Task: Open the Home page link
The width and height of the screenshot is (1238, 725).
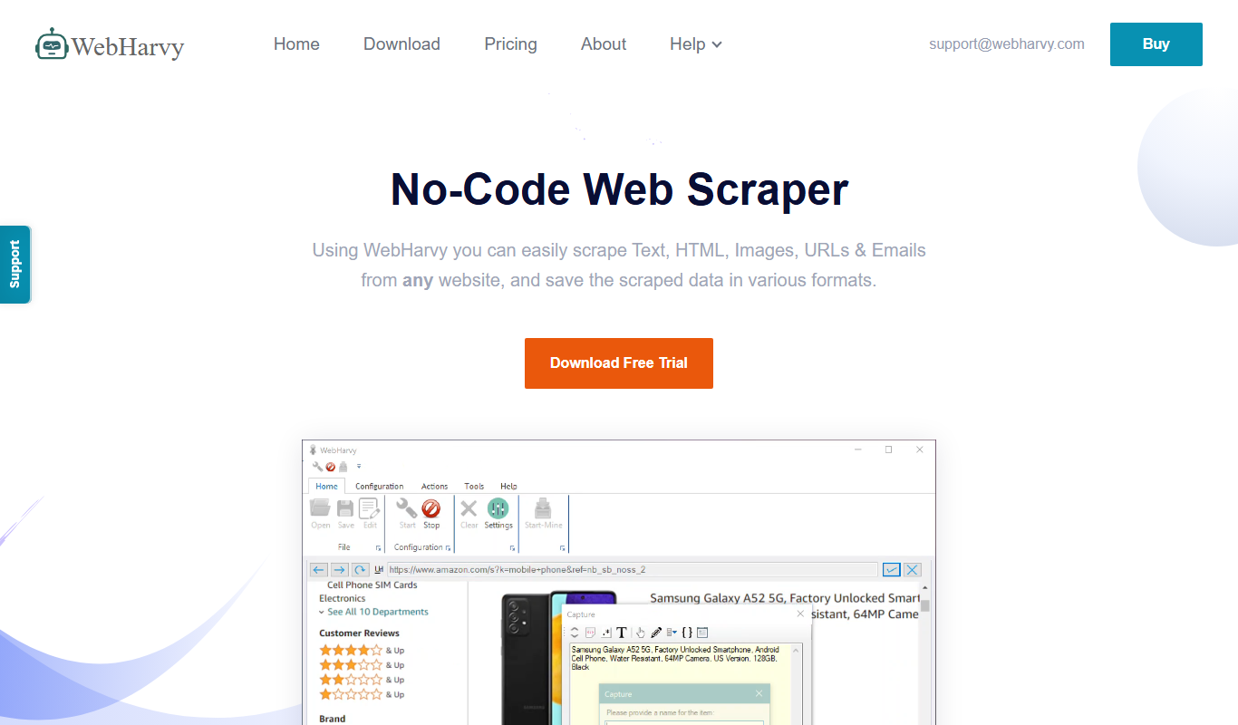Action: pos(296,44)
